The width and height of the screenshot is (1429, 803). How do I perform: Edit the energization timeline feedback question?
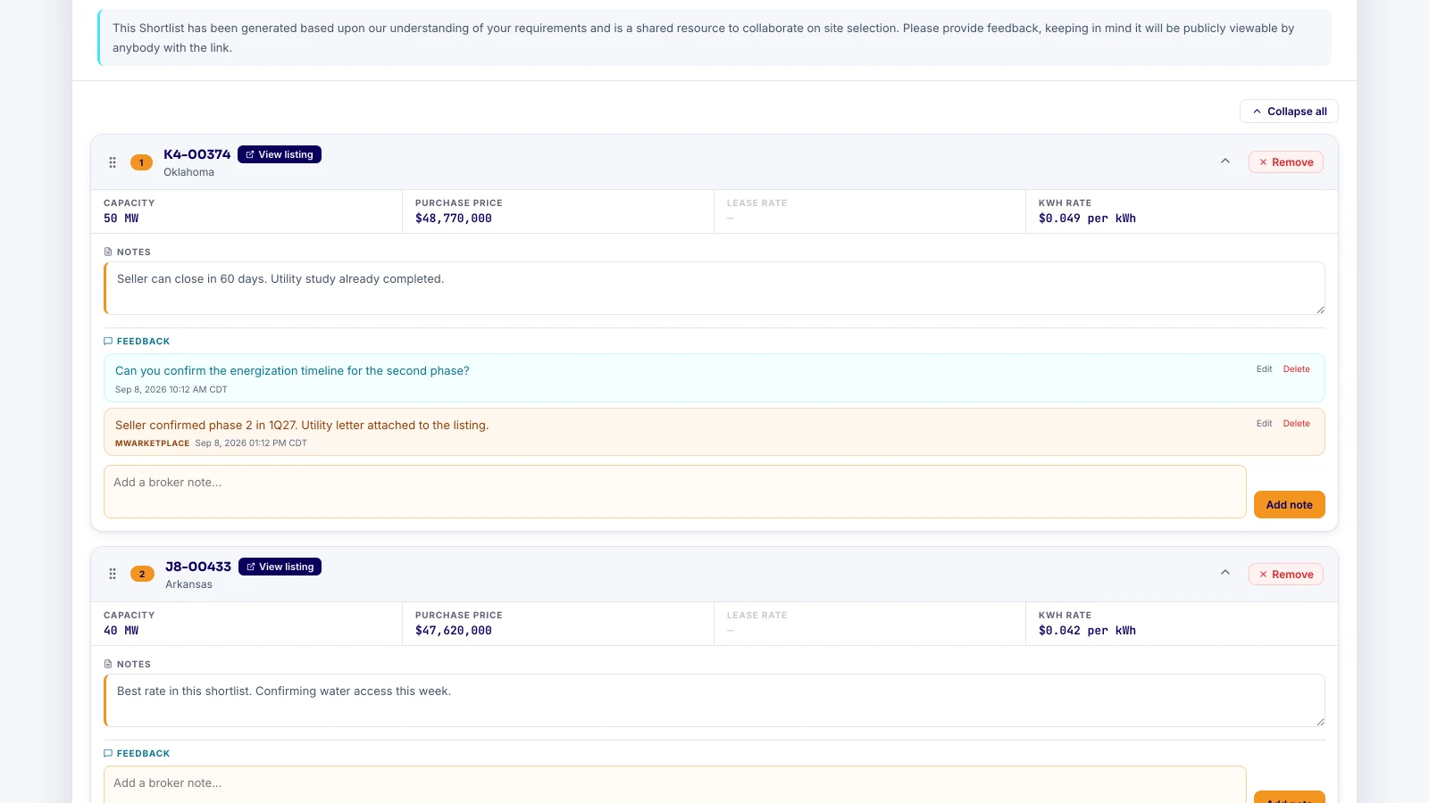coord(1264,369)
